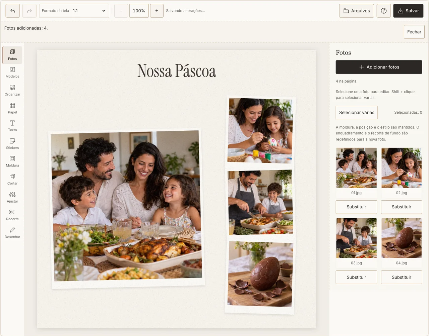
Task: Click the undo arrow button
Action: point(13,11)
